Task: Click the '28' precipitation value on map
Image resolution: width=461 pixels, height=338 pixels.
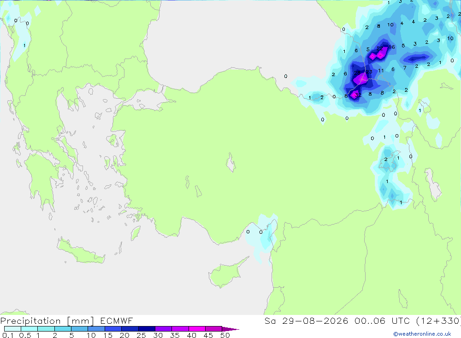Action: 357,73
